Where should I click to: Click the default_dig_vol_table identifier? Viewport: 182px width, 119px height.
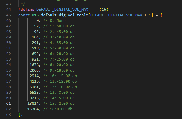pos(65,15)
